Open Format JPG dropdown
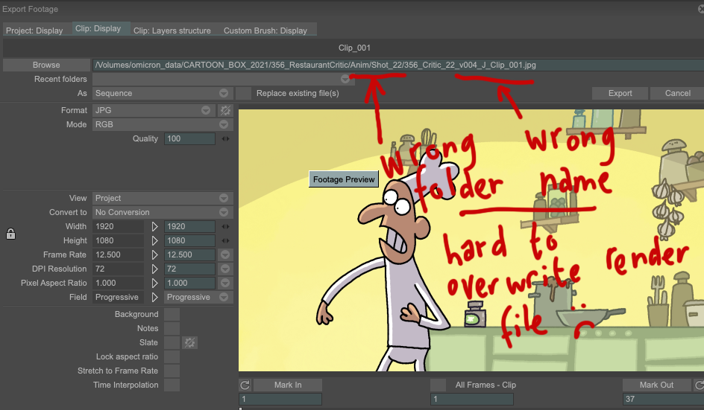Viewport: 704px width, 410px height. coord(154,110)
